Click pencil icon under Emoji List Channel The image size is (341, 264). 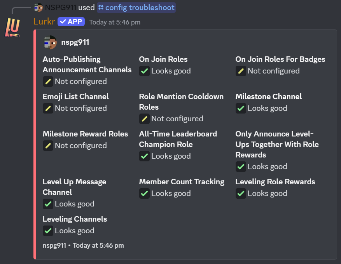pyautogui.click(x=48, y=108)
